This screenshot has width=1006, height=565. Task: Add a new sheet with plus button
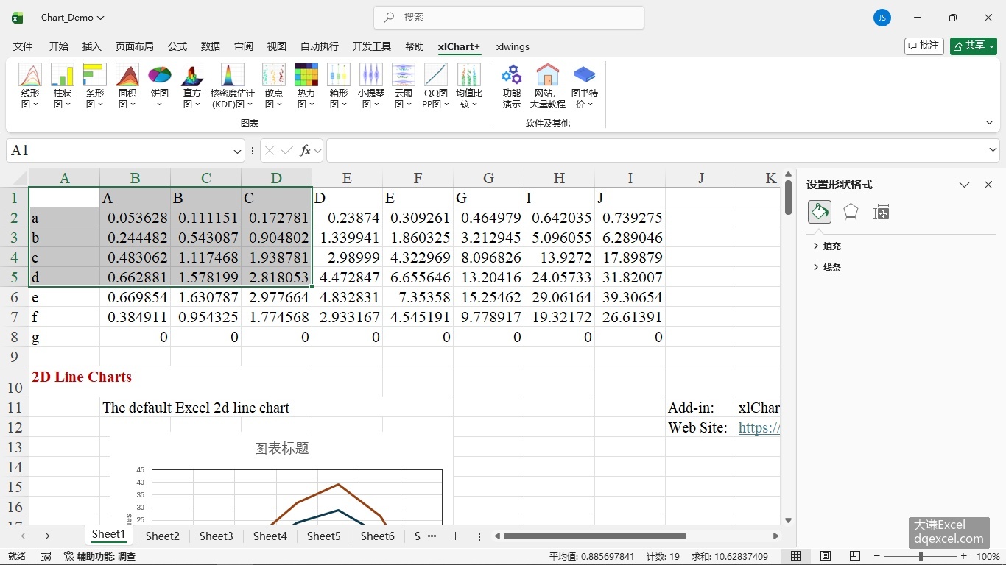click(x=455, y=536)
